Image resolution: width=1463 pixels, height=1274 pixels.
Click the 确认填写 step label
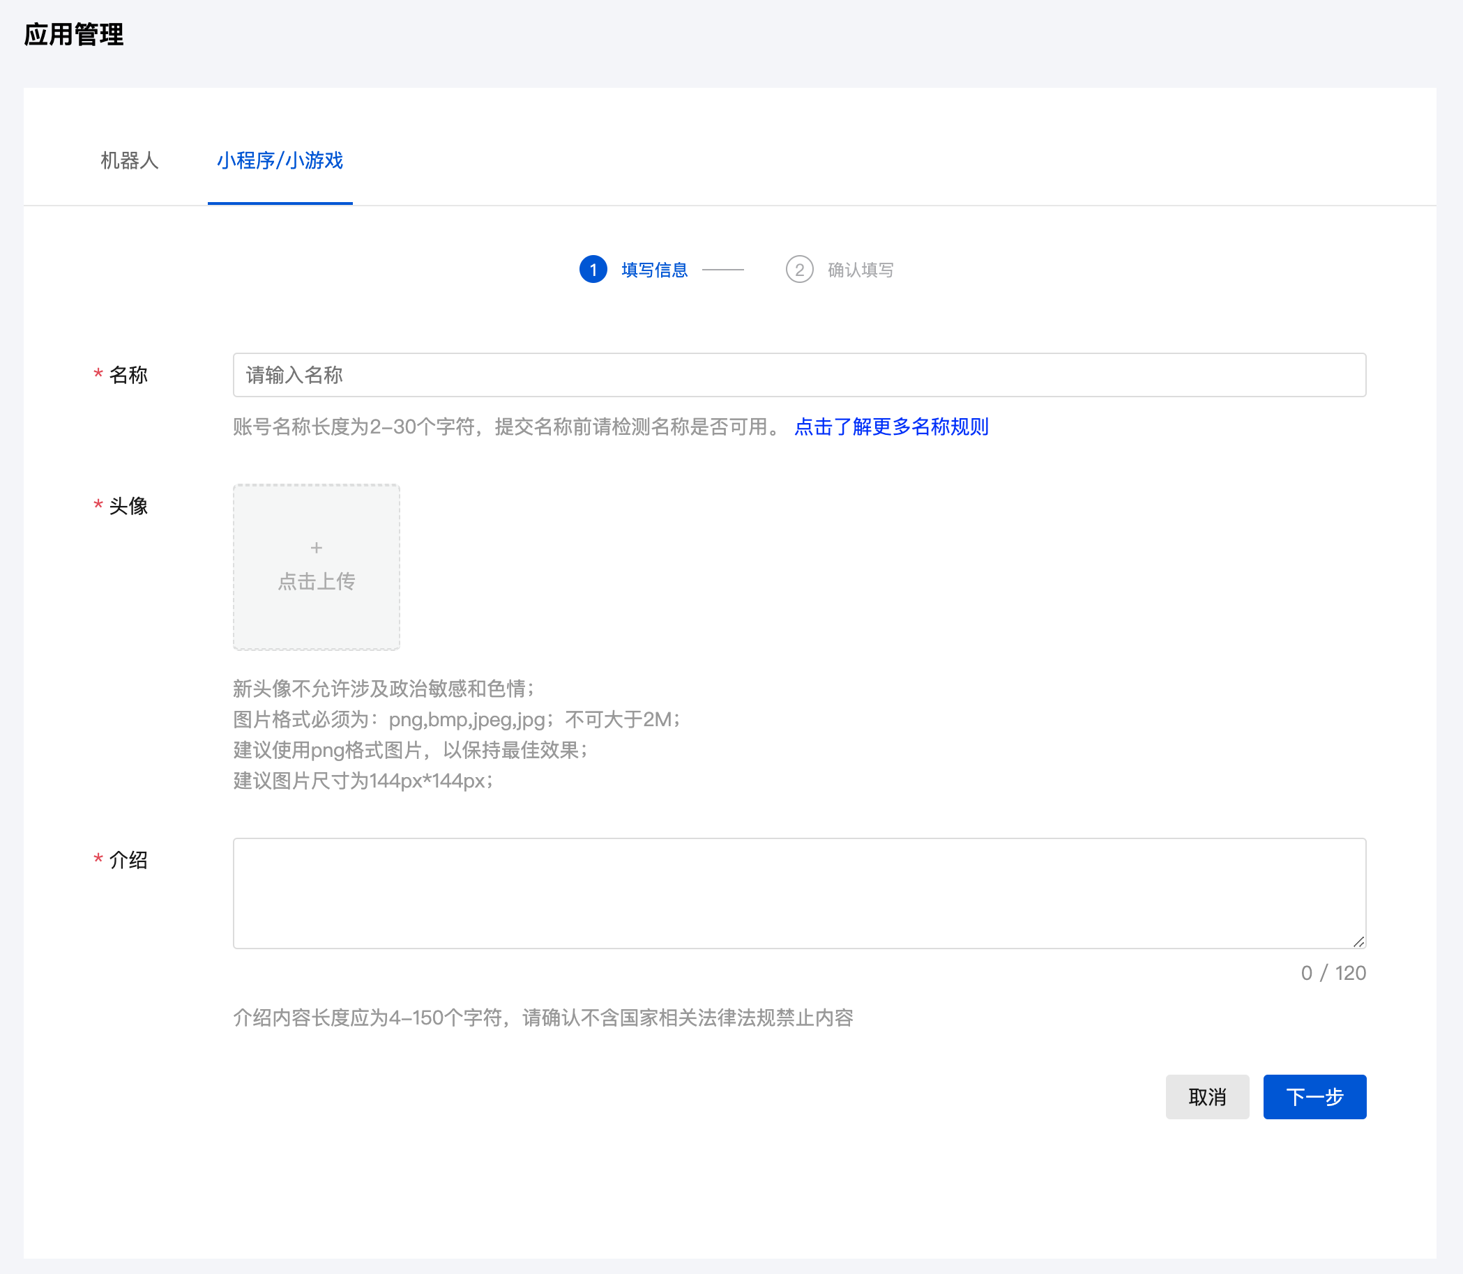point(860,270)
